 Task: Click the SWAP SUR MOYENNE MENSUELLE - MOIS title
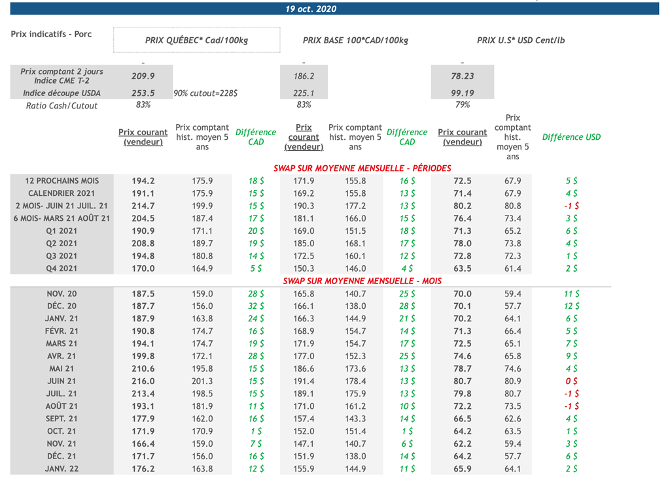click(x=362, y=281)
